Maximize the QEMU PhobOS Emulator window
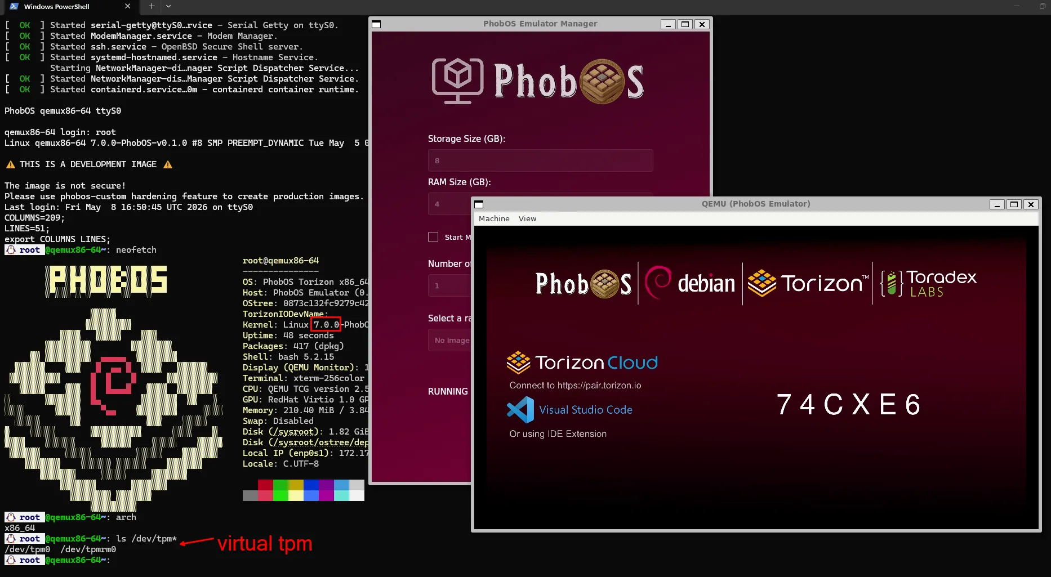 pos(1014,204)
